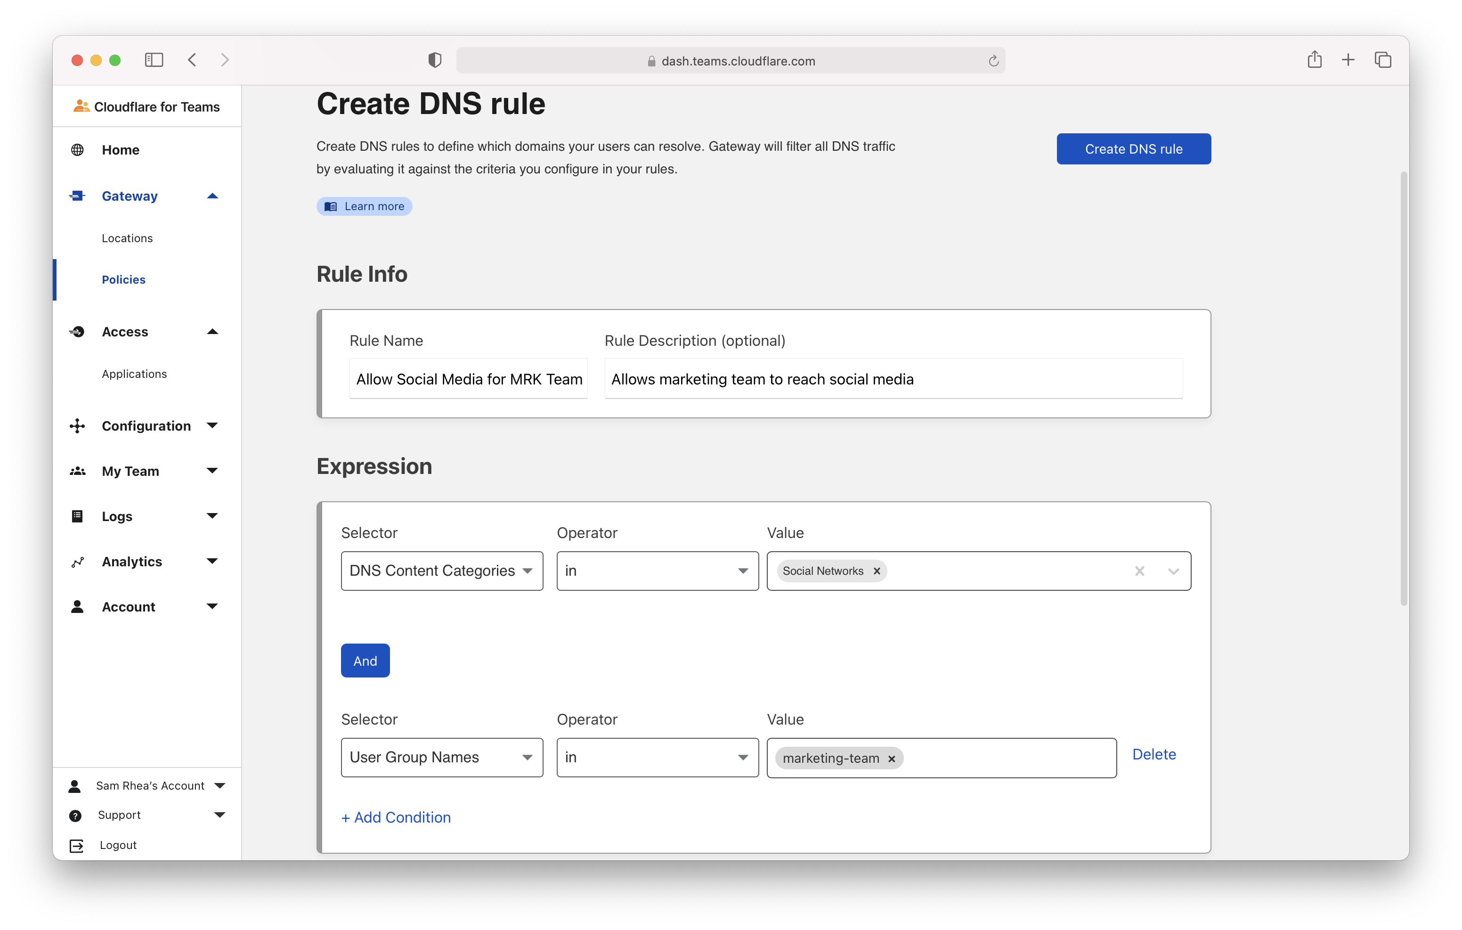Click the blue Create DNS rule button
This screenshot has height=930, width=1462.
pyautogui.click(x=1133, y=149)
